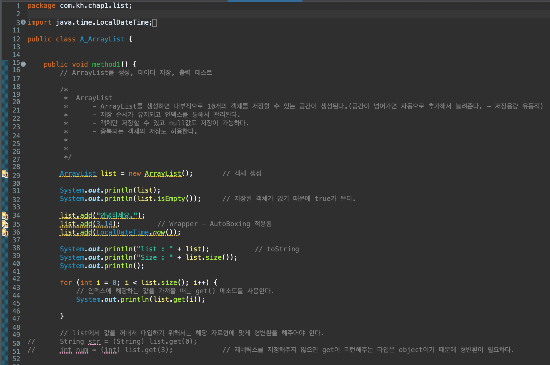Click quick-fix warning bulb on line 34
The width and height of the screenshot is (550, 365).
tap(5, 216)
